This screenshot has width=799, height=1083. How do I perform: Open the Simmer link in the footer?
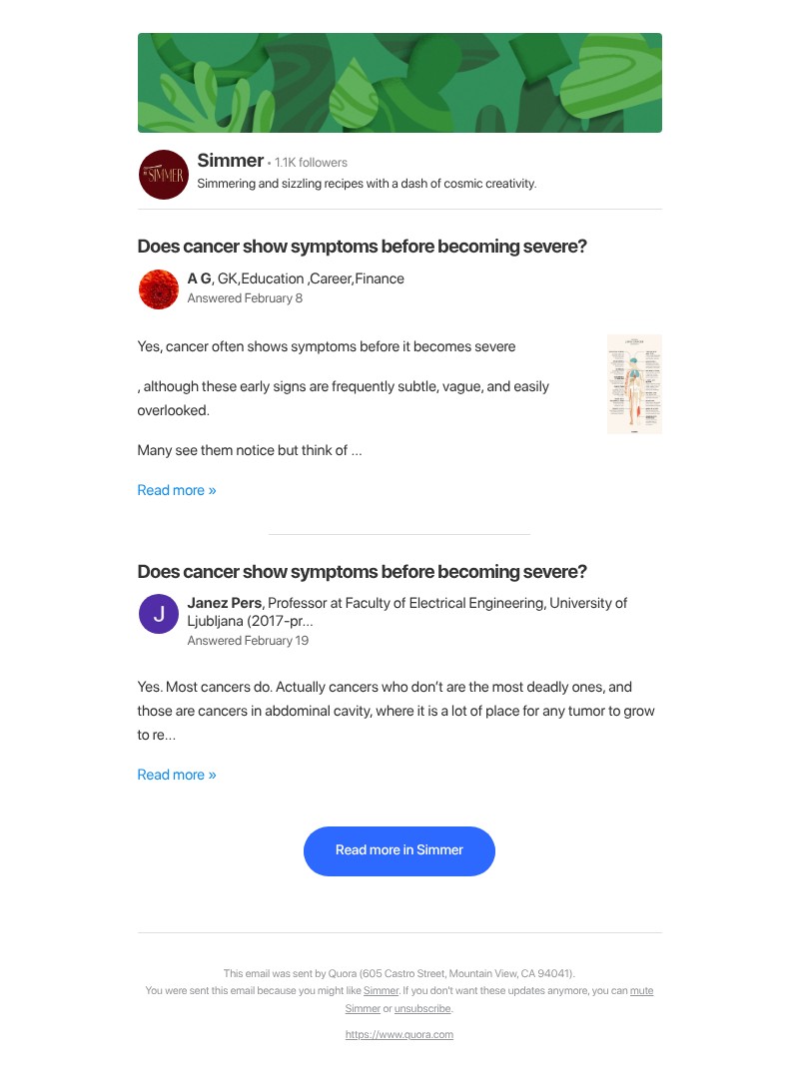(x=382, y=990)
